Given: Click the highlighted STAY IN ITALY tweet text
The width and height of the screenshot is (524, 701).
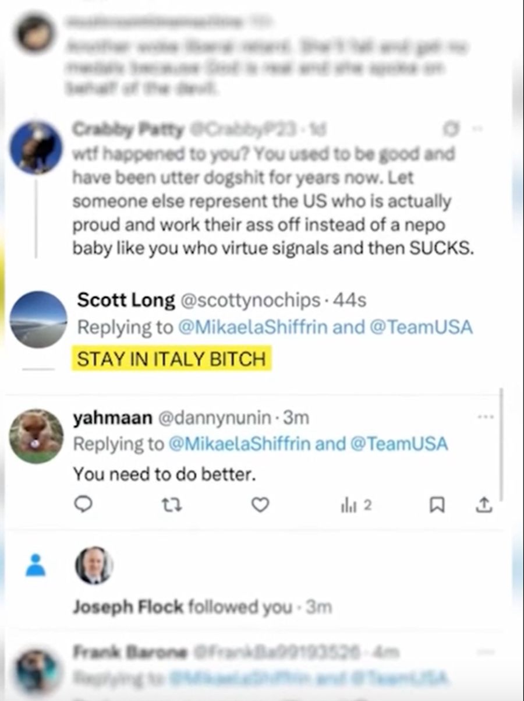Looking at the screenshot, I should 172,358.
